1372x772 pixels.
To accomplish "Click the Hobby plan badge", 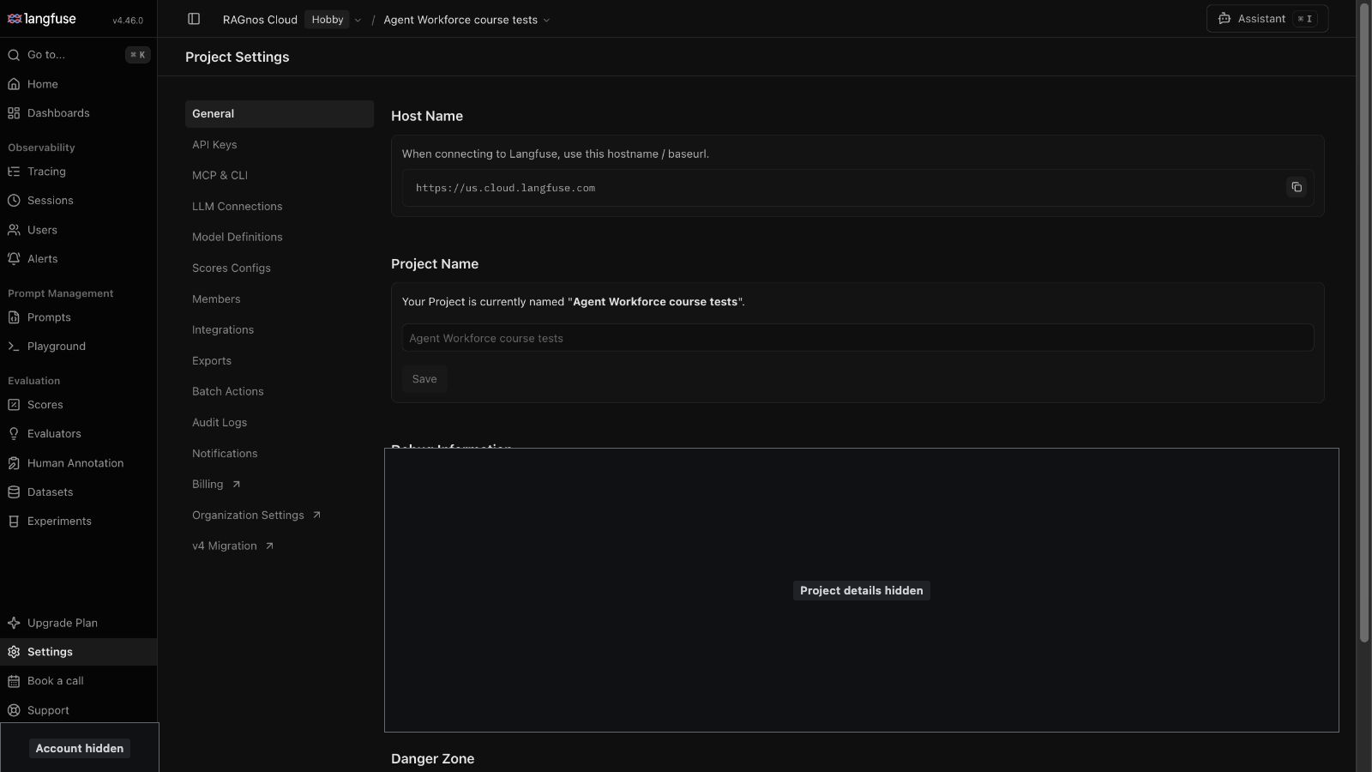I will pos(328,20).
